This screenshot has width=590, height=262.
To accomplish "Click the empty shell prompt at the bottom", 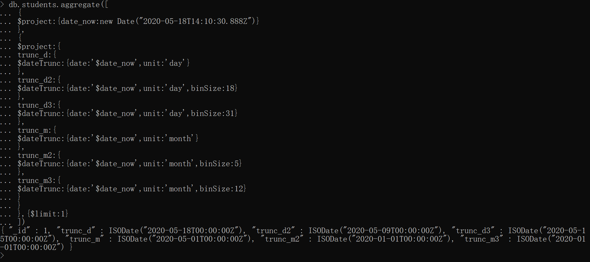I will click(x=2, y=255).
